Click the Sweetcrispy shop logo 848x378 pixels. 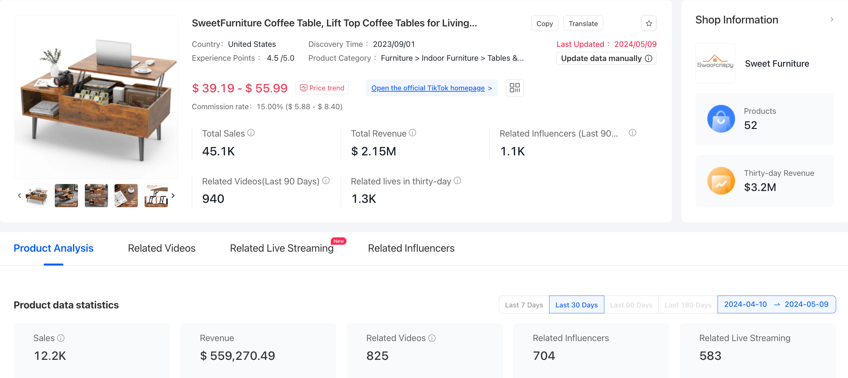(x=715, y=63)
